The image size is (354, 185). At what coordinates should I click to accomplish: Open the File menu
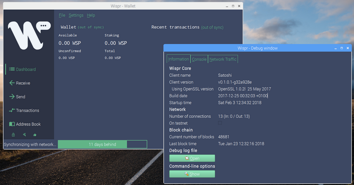coord(62,15)
